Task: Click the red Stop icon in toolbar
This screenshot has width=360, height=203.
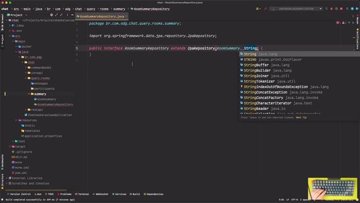Action: (341, 9)
